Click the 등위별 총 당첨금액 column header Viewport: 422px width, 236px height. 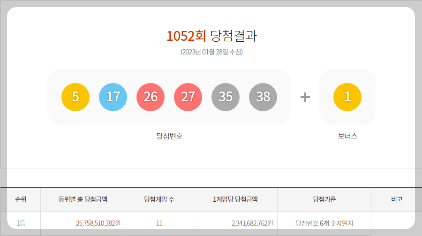pos(83,199)
